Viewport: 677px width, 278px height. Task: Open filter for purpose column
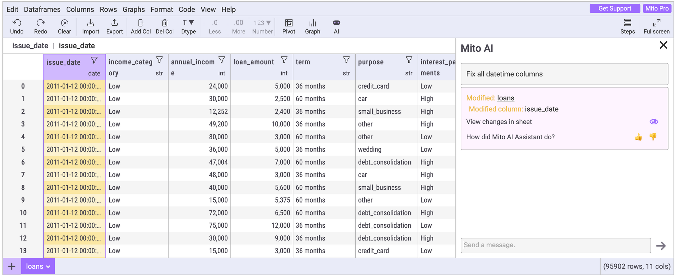pyautogui.click(x=409, y=60)
